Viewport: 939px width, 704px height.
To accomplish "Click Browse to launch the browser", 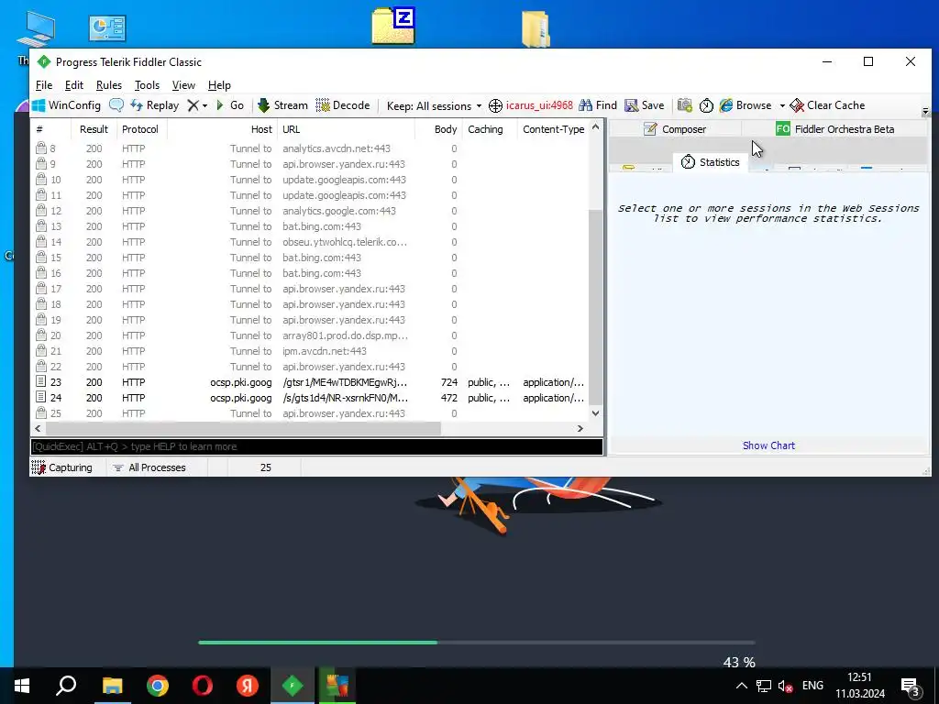I will click(746, 105).
